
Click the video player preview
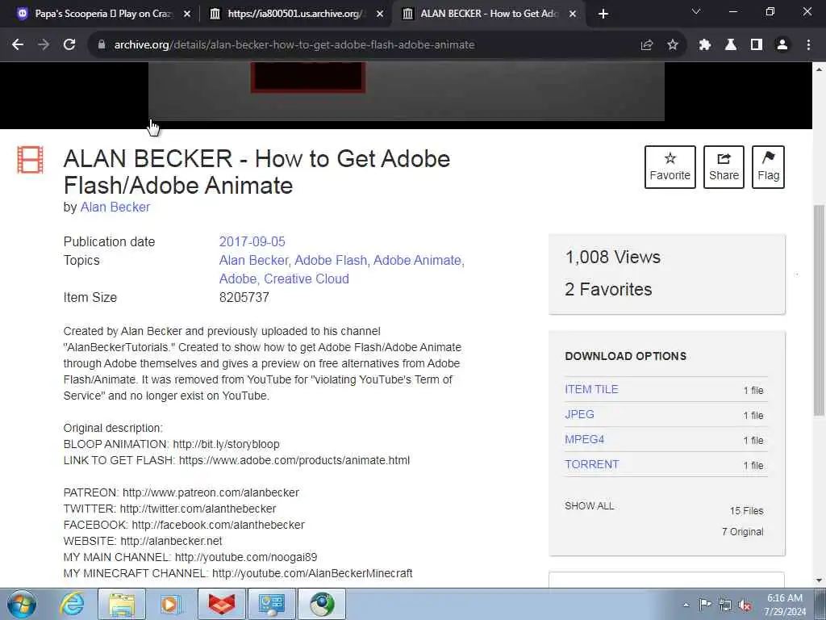(407, 91)
